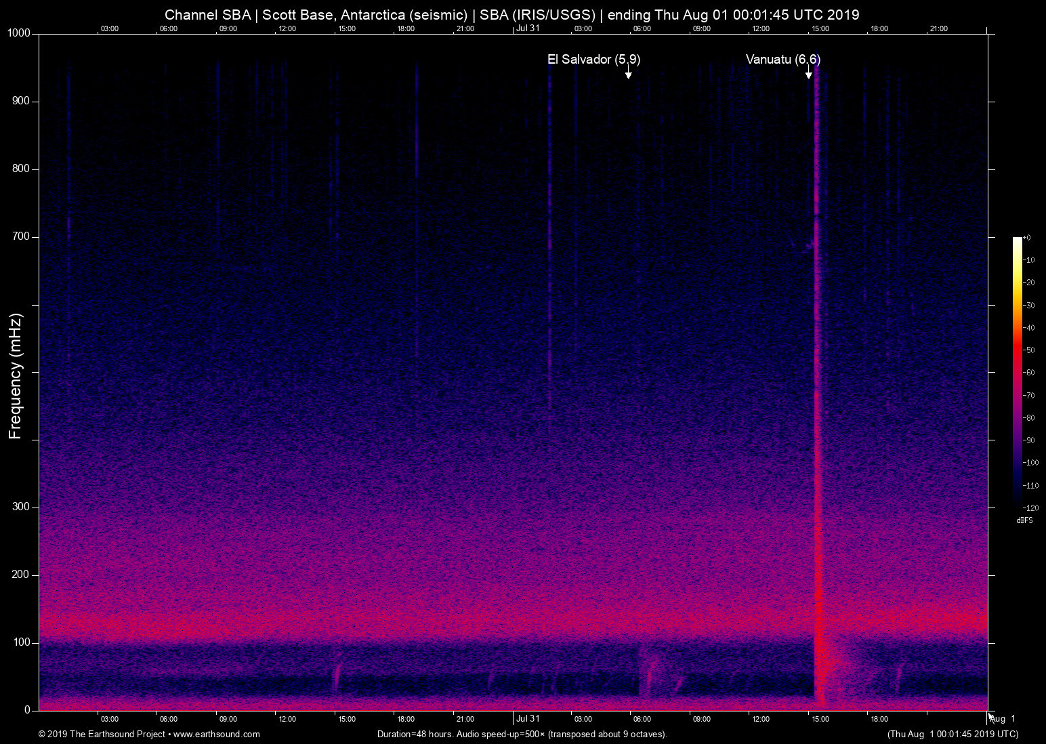Select the Jul 31 date marker on bottom axis
Viewport: 1046px width, 744px height.
point(528,718)
